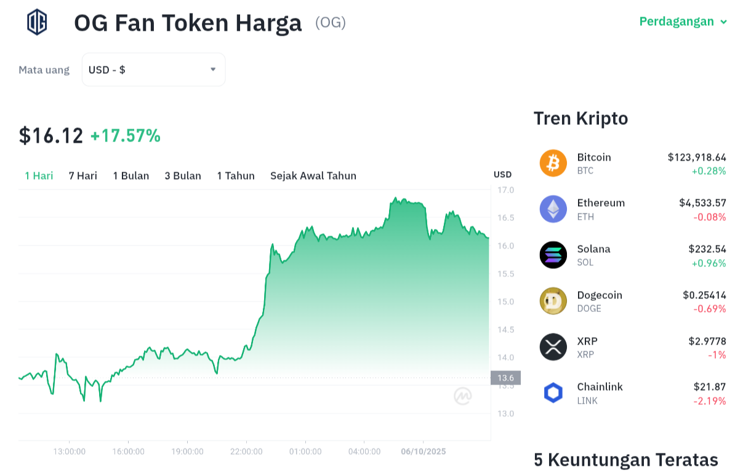Switch to the 7 Hari chart range

coord(83,176)
